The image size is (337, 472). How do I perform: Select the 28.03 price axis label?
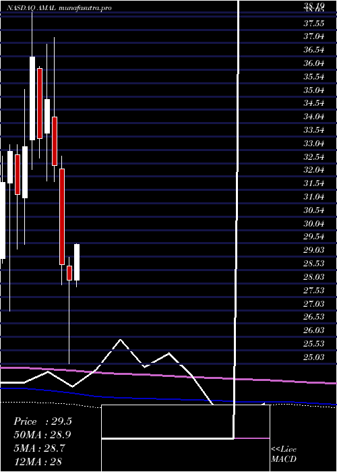314,277
